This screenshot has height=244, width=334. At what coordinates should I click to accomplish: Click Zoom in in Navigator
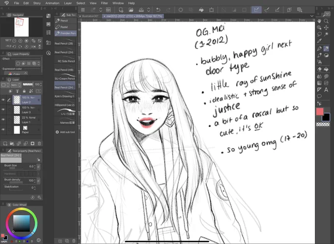pyautogui.click(x=20, y=41)
